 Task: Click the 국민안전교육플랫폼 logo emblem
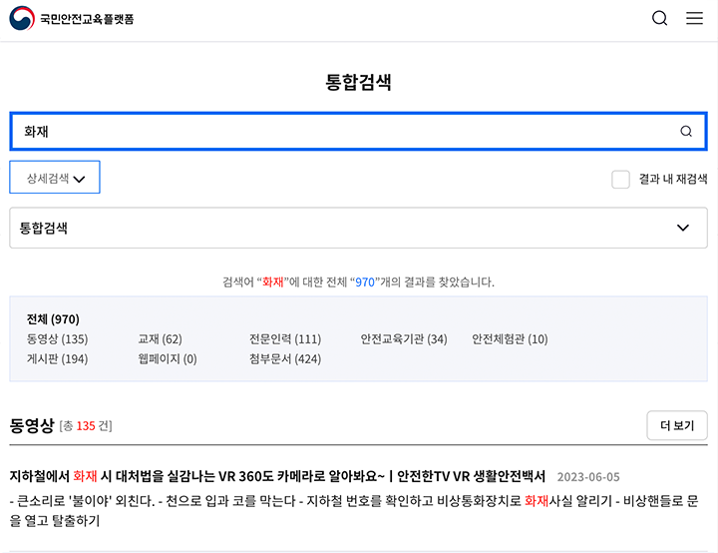[22, 19]
